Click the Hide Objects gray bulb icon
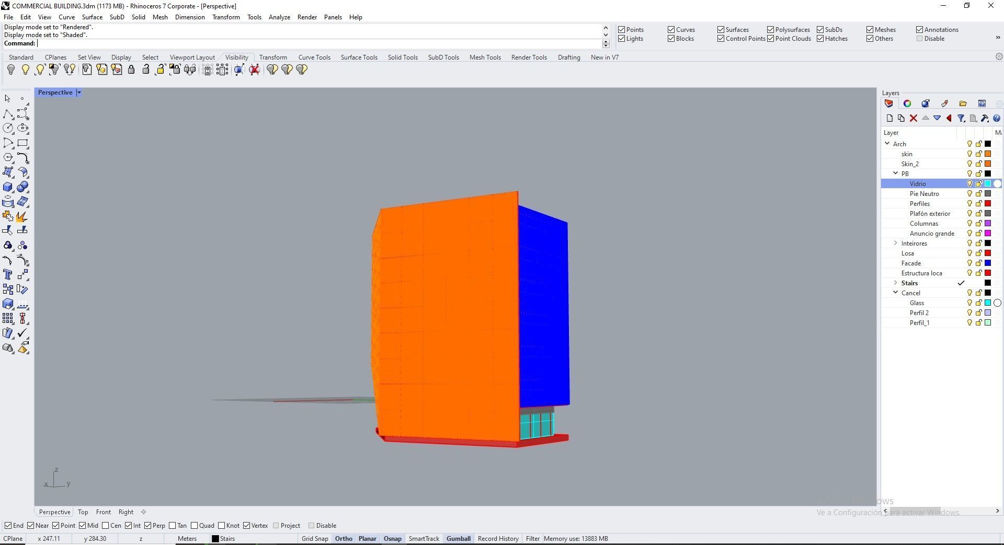This screenshot has width=1004, height=545. pyautogui.click(x=10, y=69)
